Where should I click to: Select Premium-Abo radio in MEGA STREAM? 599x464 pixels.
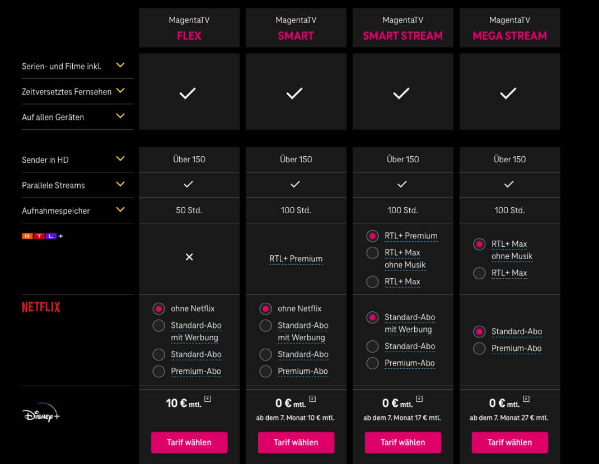479,348
